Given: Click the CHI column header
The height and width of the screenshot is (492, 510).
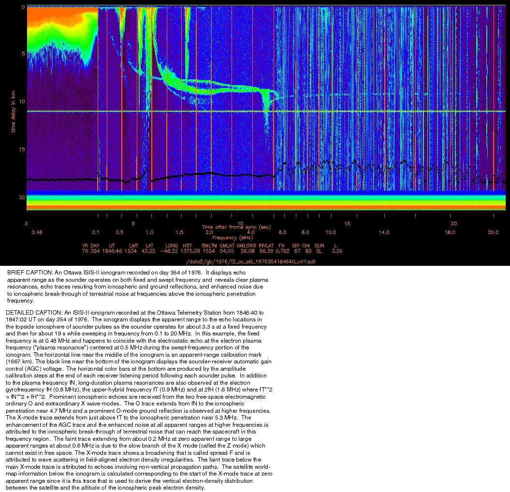Looking at the screenshot, I should 306,246.
